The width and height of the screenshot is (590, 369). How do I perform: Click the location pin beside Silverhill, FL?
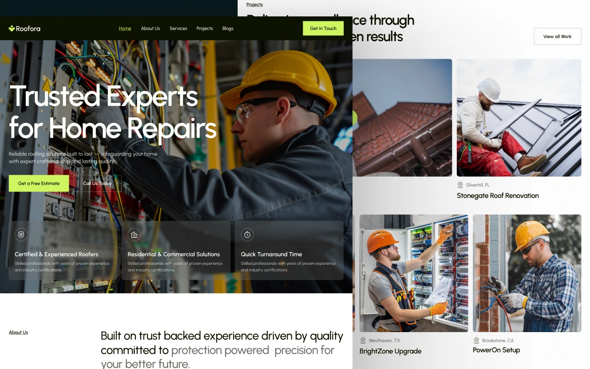click(460, 185)
